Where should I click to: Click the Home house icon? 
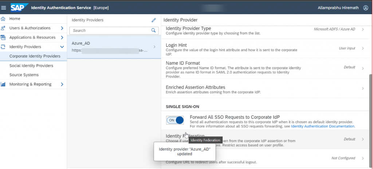3,19
